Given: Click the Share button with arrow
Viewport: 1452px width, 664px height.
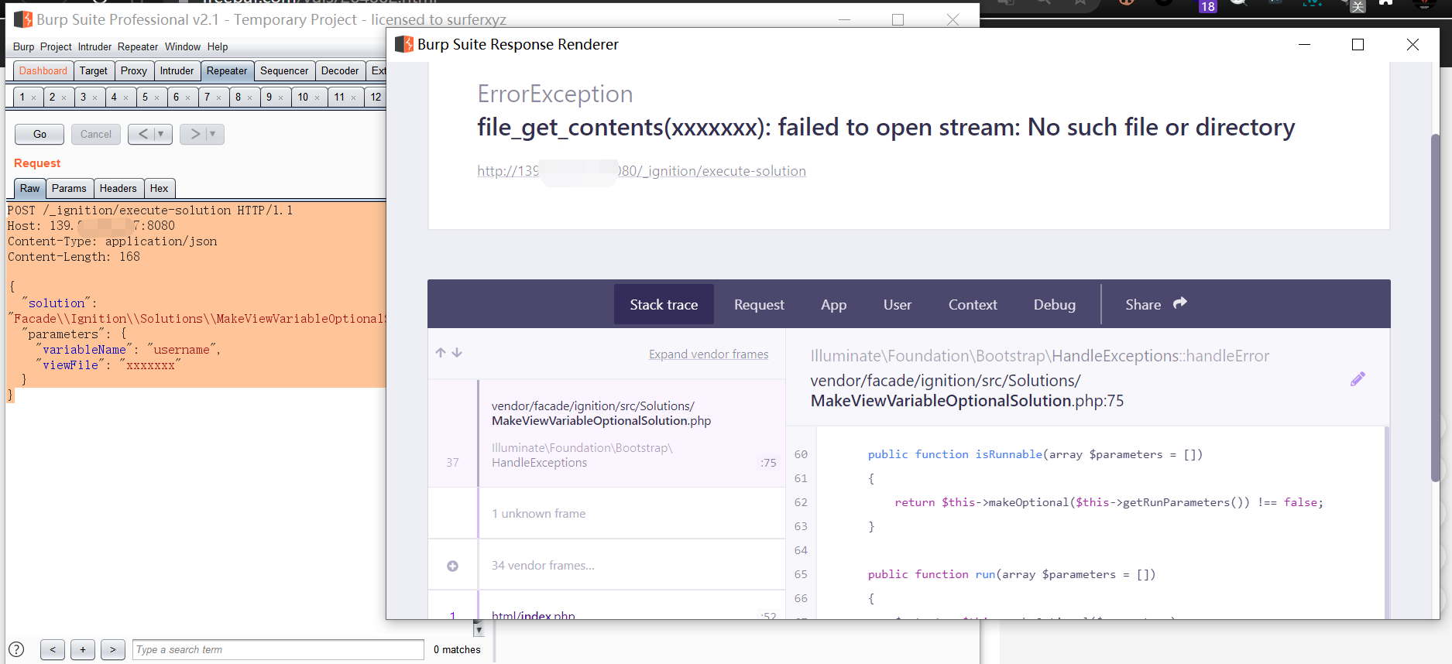Looking at the screenshot, I should point(1156,304).
